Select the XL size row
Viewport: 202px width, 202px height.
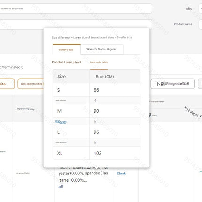pyautogui.click(x=96, y=153)
